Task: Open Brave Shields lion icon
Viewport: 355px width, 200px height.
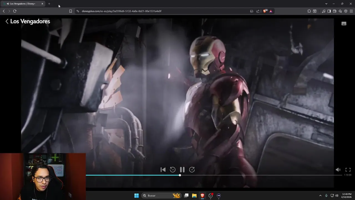Action: tap(265, 11)
